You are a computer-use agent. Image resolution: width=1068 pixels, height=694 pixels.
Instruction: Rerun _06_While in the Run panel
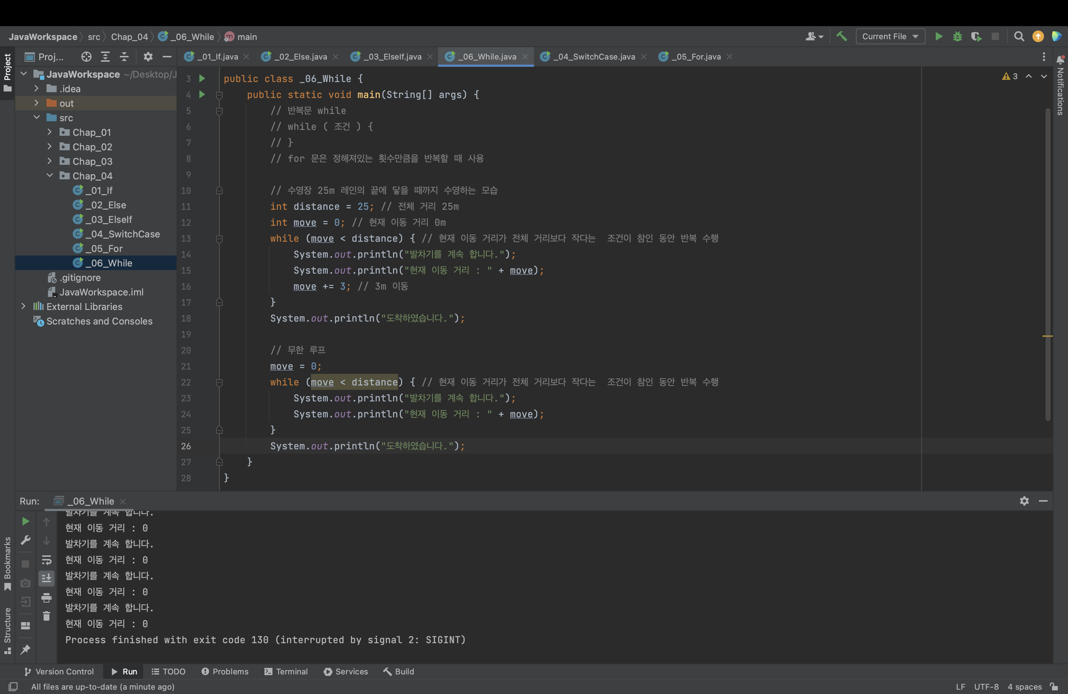pos(25,521)
